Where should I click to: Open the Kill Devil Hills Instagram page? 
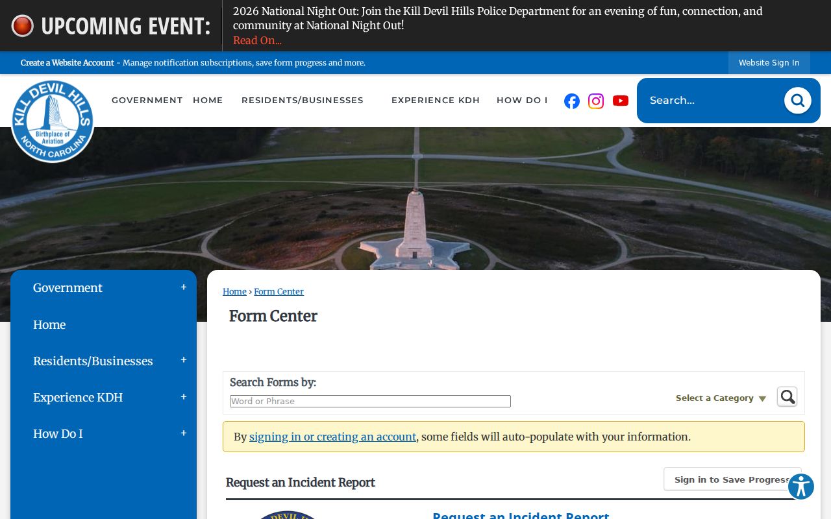(x=596, y=101)
